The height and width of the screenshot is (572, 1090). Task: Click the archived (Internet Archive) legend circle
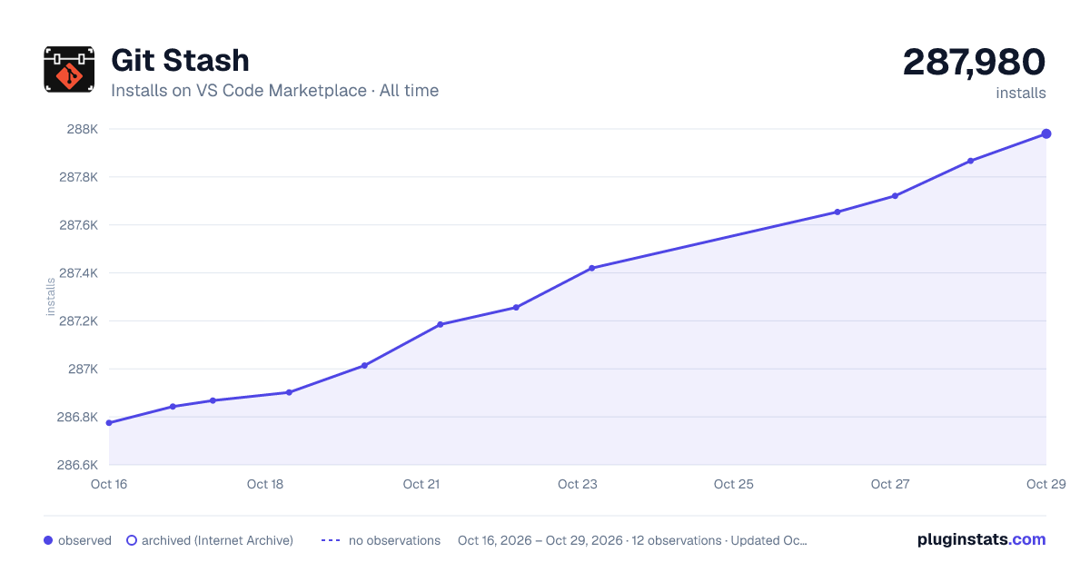tap(131, 540)
